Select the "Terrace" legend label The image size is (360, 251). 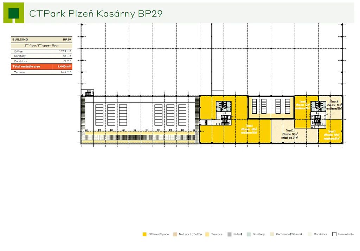coord(217,234)
